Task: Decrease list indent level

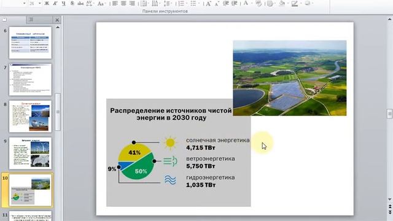Action: click(225, 3)
